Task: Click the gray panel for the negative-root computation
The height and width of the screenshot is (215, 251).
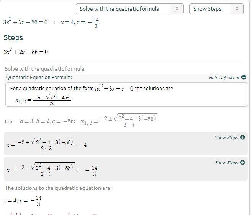Action: pyautogui.click(x=125, y=169)
